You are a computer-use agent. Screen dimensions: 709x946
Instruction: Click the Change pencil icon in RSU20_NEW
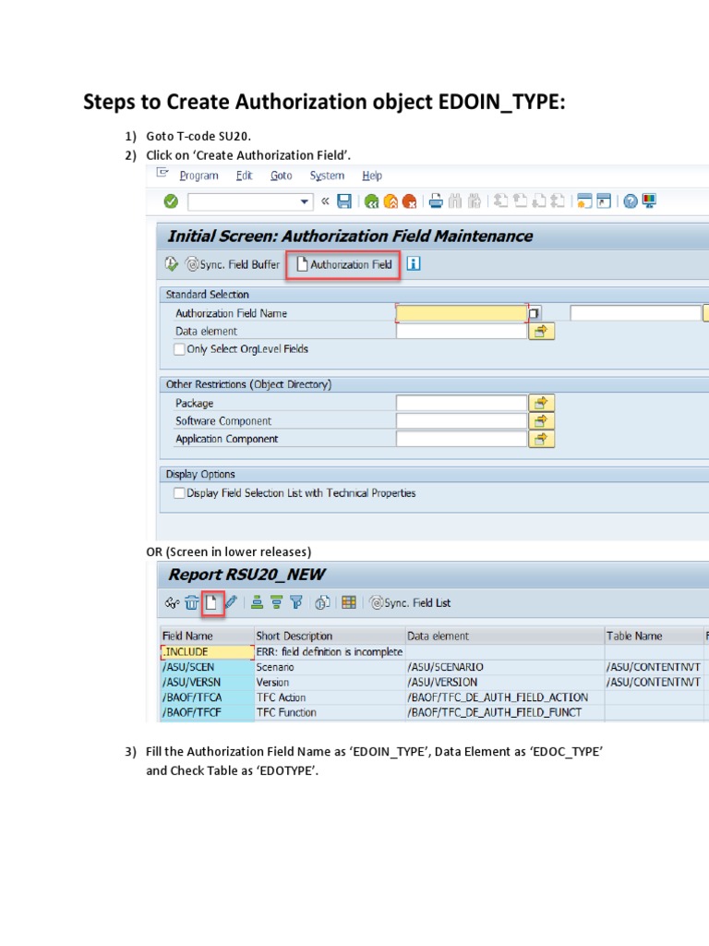(231, 603)
